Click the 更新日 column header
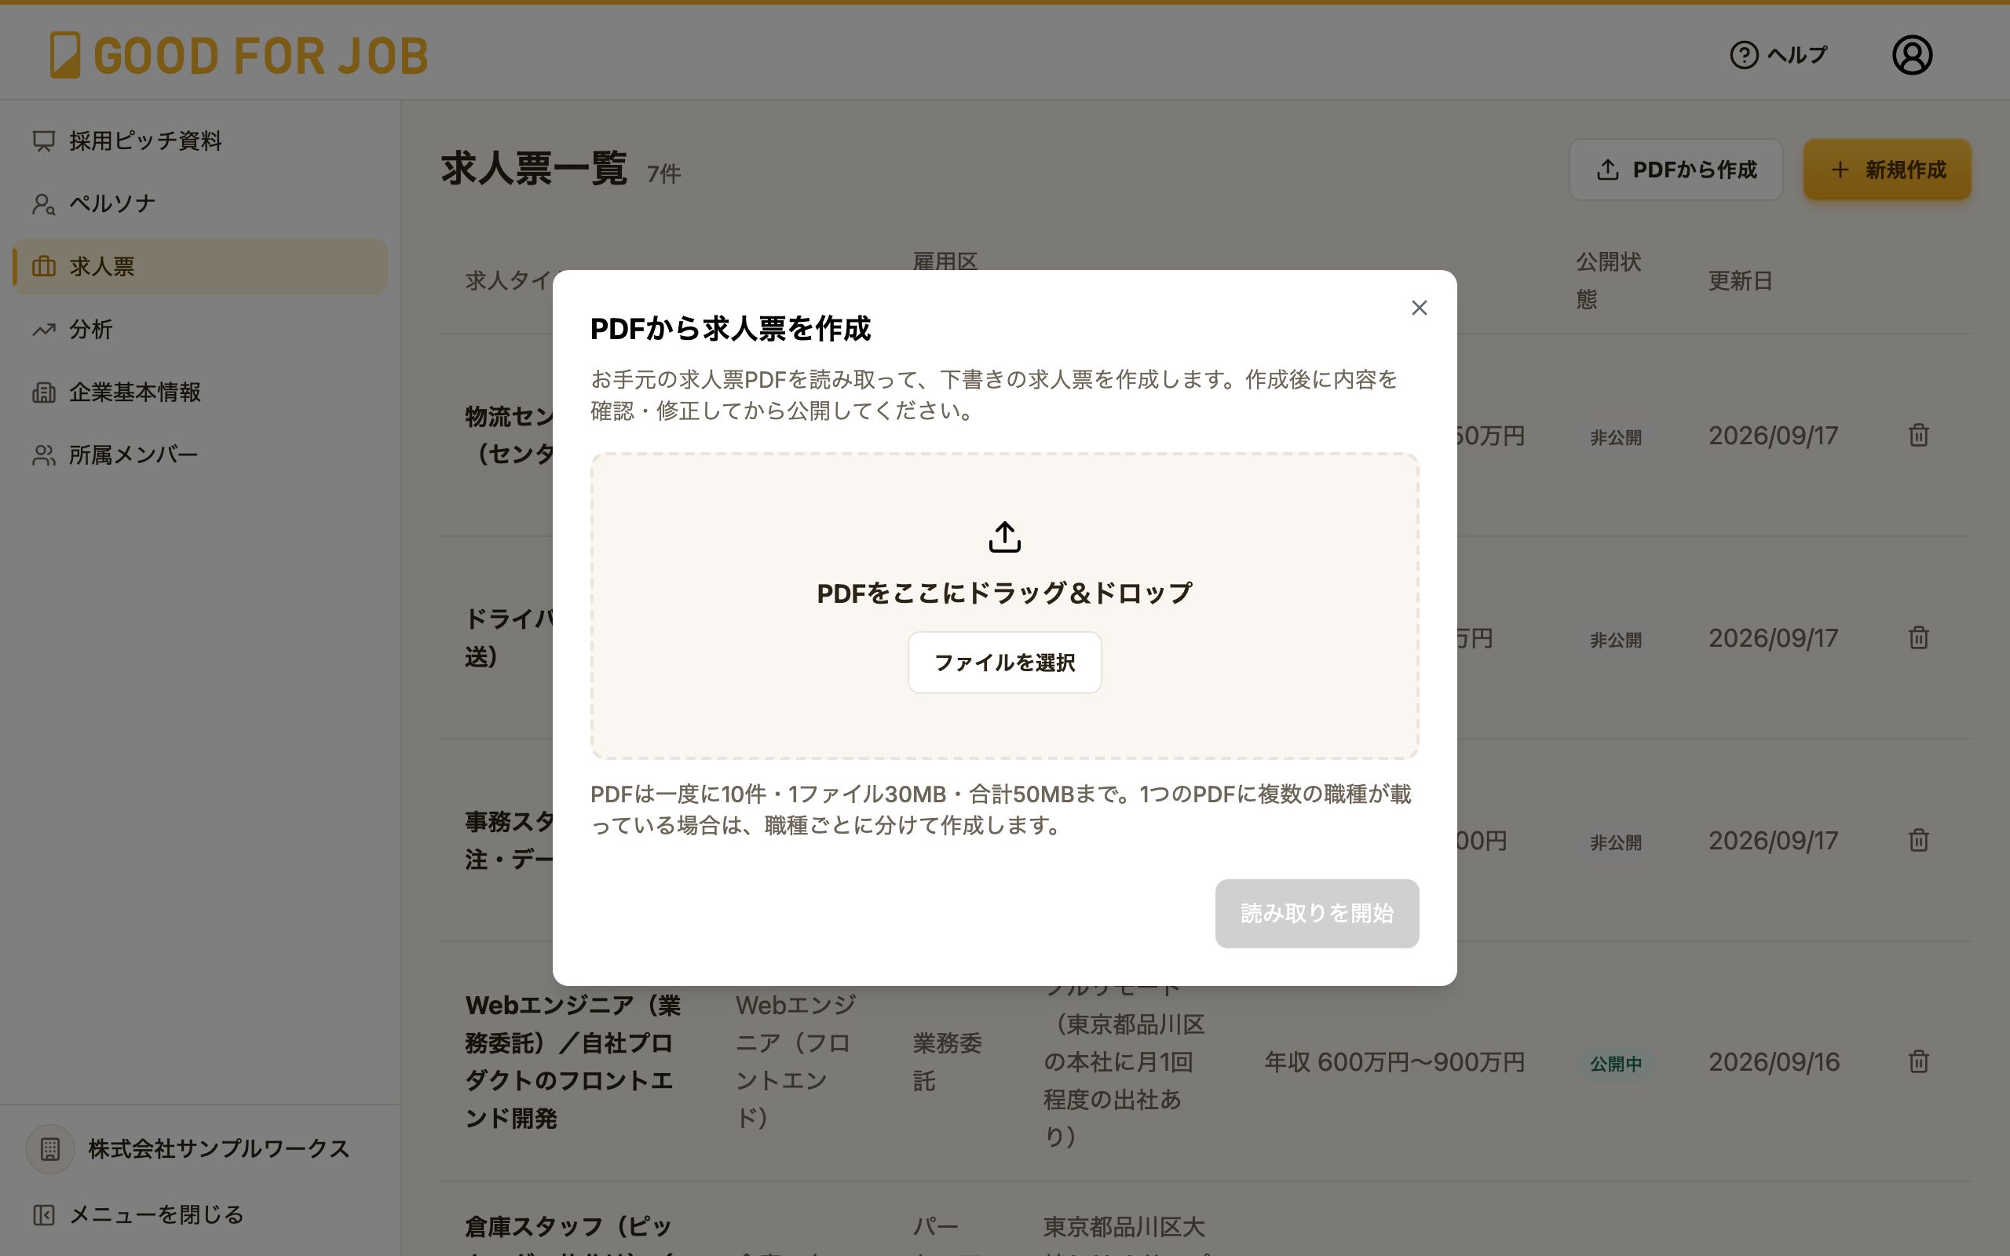The height and width of the screenshot is (1256, 2010). coord(1740,281)
